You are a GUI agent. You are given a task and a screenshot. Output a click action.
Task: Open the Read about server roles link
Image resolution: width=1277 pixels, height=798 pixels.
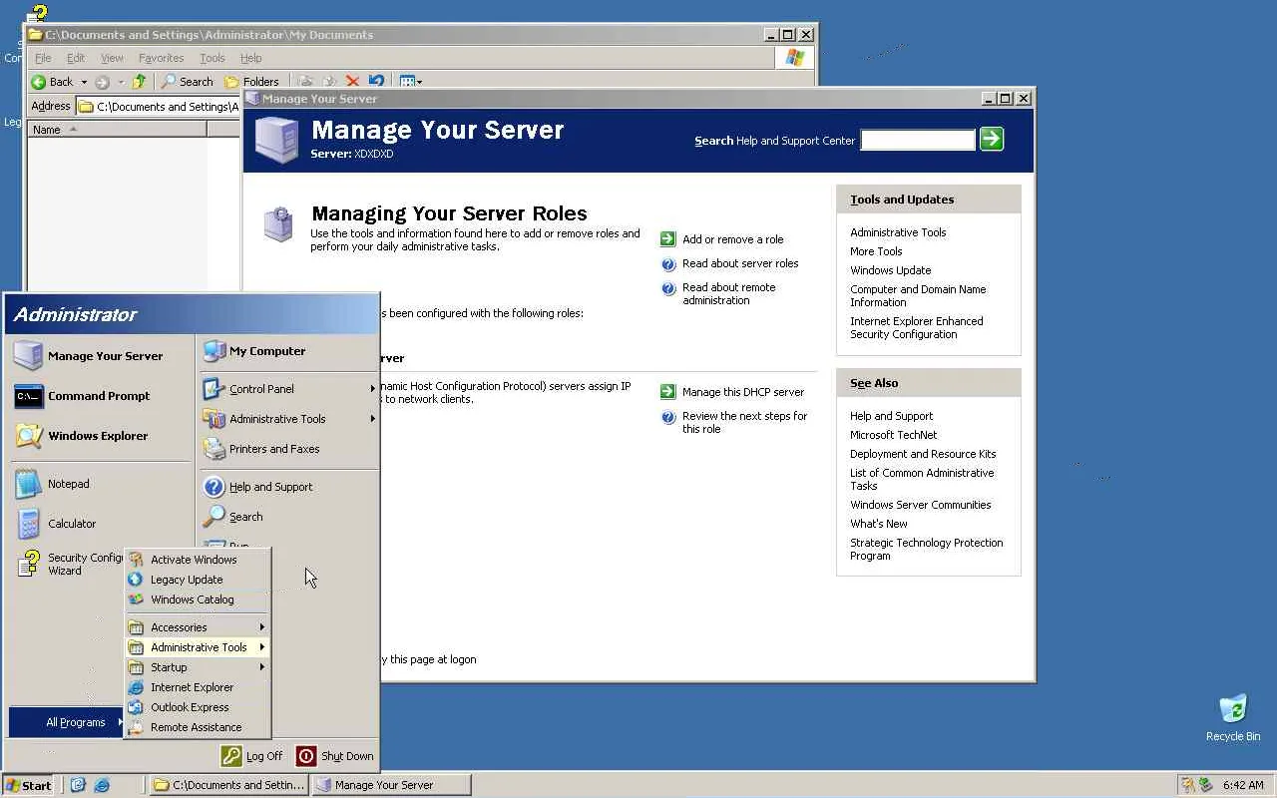coord(740,263)
